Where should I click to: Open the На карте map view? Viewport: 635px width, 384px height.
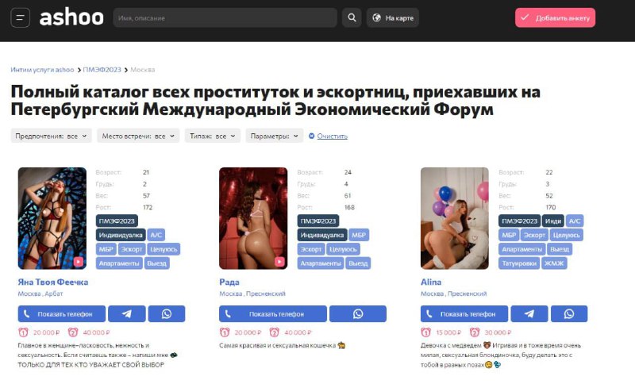tap(393, 17)
